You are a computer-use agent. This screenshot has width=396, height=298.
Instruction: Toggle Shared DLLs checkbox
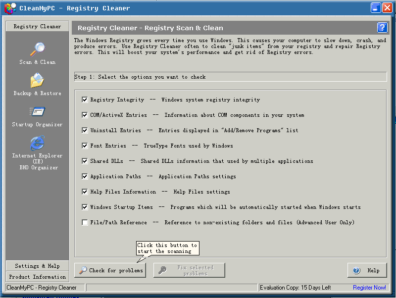pos(85,161)
